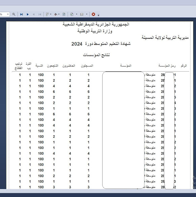Click the المؤسسة column header

tap(126, 65)
